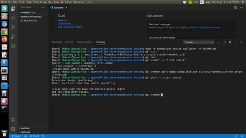Click the Open folder link
Viewport: 246px width, 138px height.
[65, 24]
